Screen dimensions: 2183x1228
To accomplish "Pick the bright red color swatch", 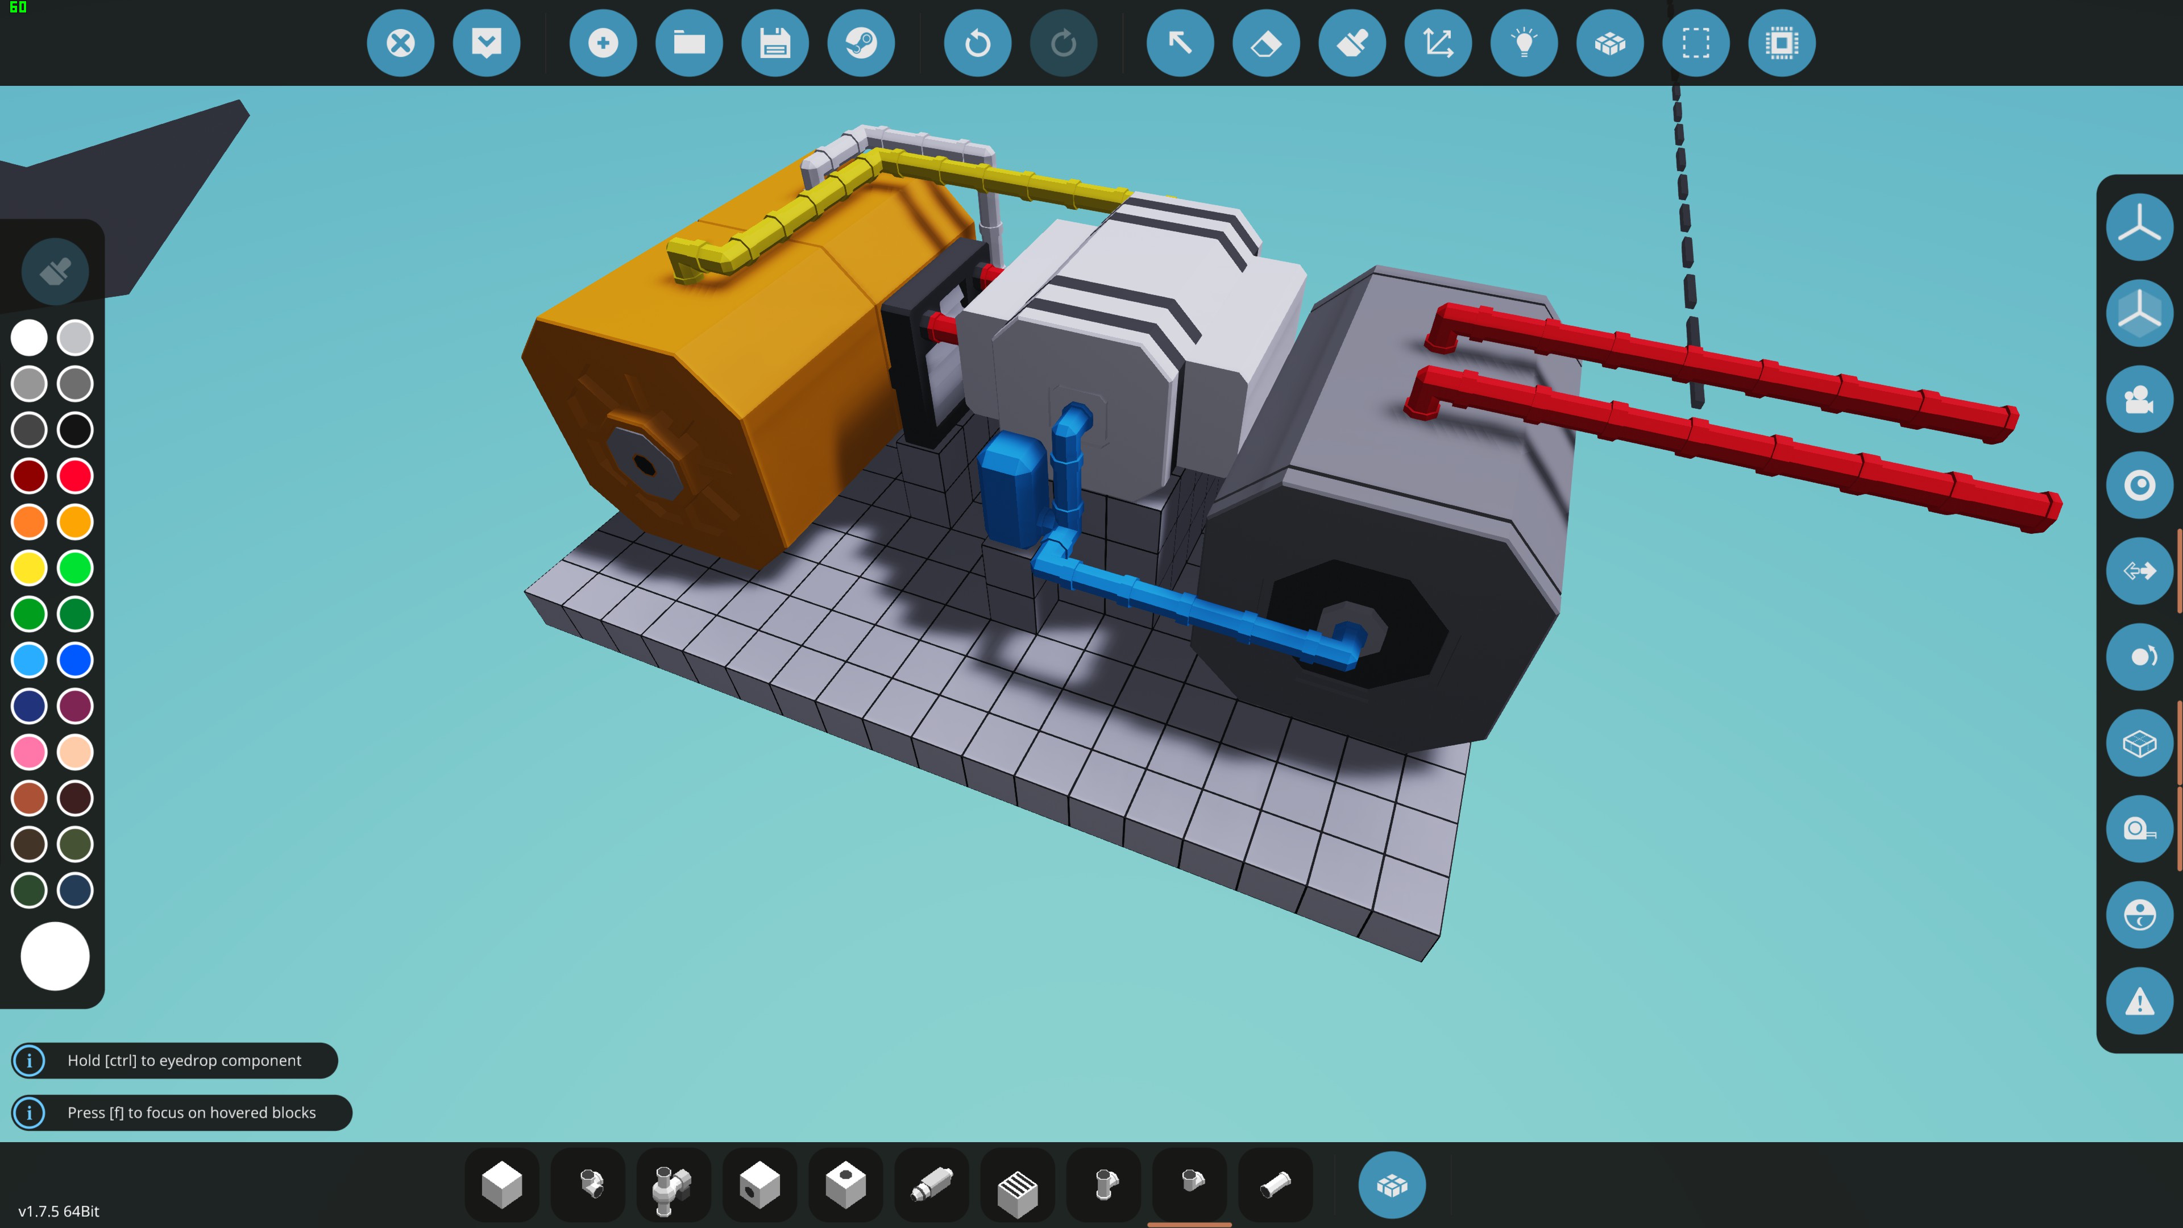I will [76, 476].
